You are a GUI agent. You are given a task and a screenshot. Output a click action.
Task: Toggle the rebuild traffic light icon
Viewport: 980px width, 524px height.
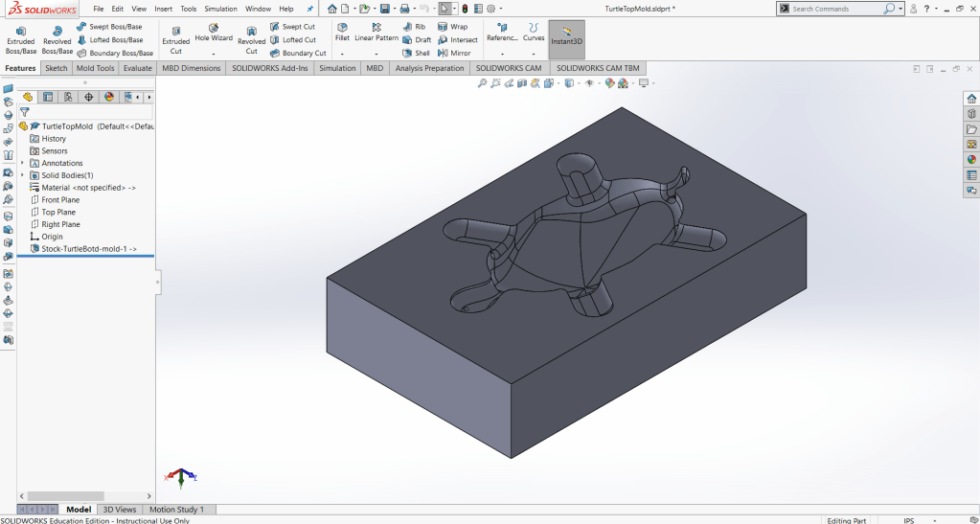click(x=465, y=9)
